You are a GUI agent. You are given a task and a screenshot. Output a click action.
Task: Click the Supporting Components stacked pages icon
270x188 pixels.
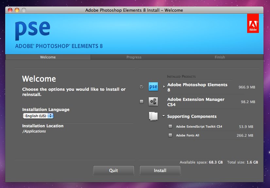click(153, 116)
